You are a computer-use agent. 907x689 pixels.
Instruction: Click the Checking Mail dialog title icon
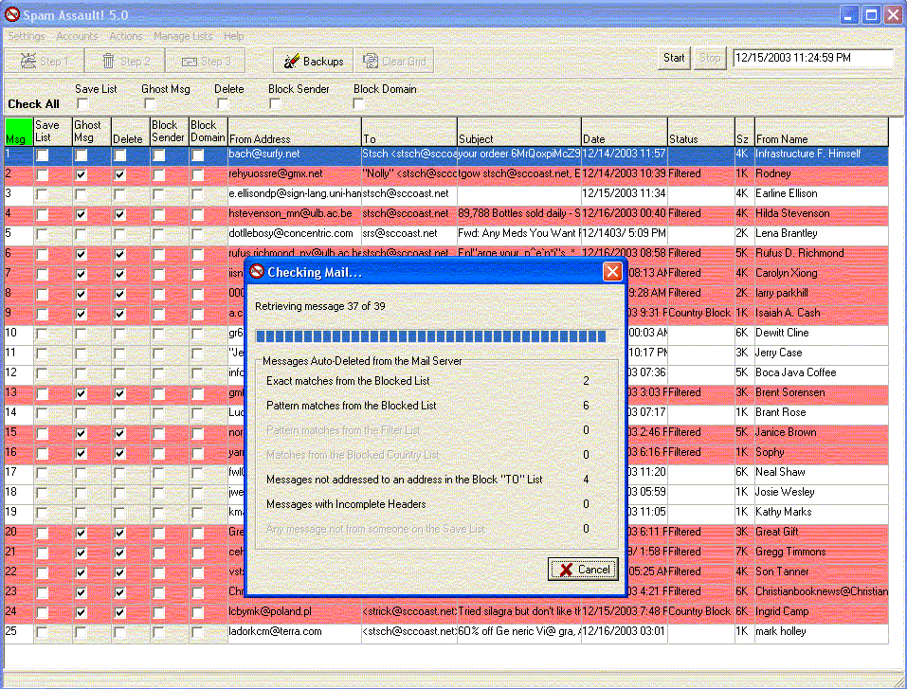[257, 271]
